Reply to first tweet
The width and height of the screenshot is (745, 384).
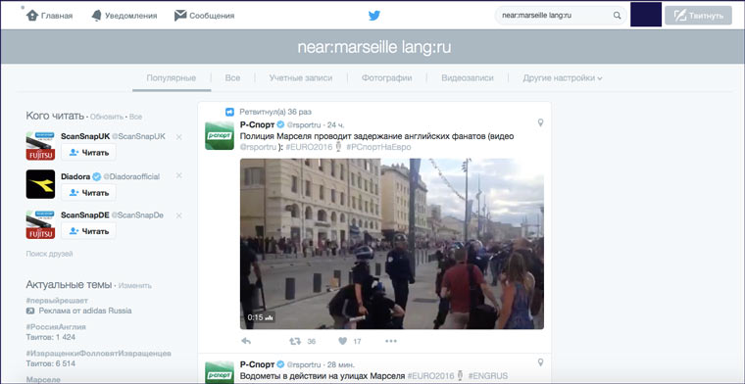point(246,341)
